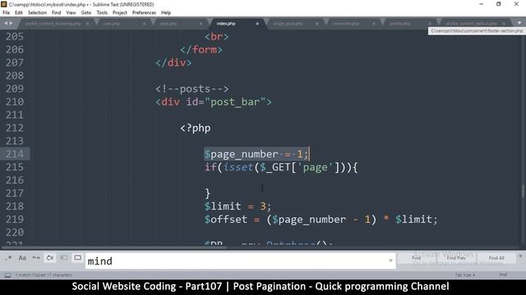
Task: Click the horizontal scrollbar at editor bottom
Action: pyautogui.click(x=114, y=247)
